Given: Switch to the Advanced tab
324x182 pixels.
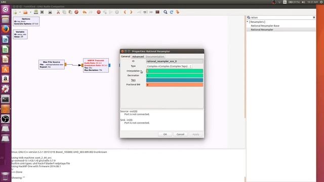Looking at the screenshot, I should point(138,57).
